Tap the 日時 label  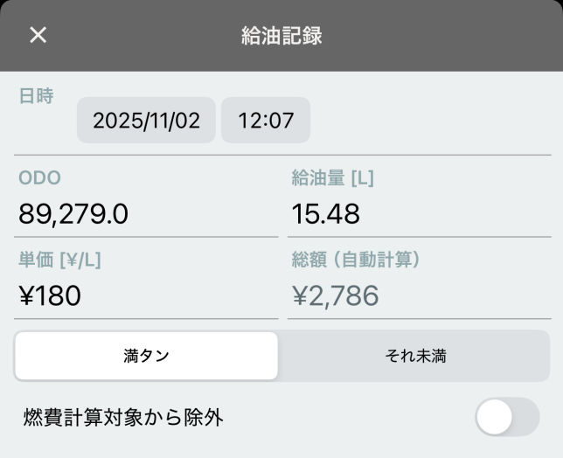click(x=36, y=96)
